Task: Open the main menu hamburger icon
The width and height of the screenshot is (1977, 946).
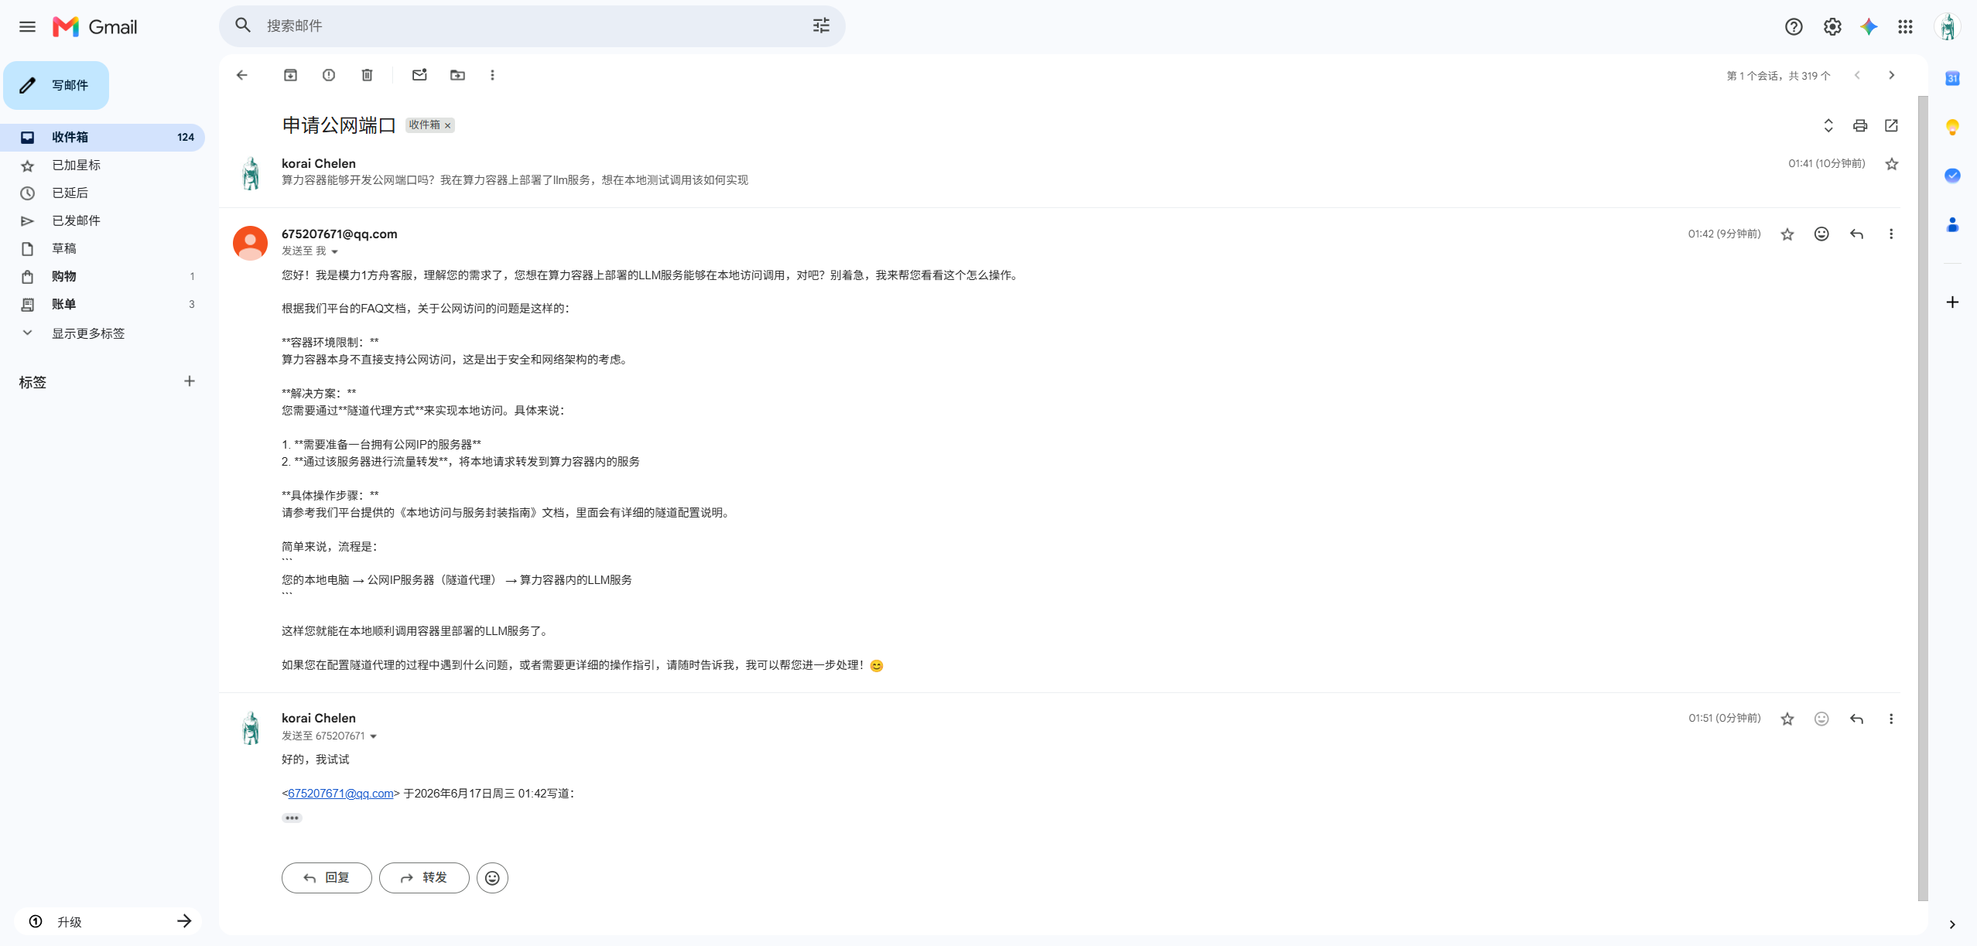Action: 27,27
